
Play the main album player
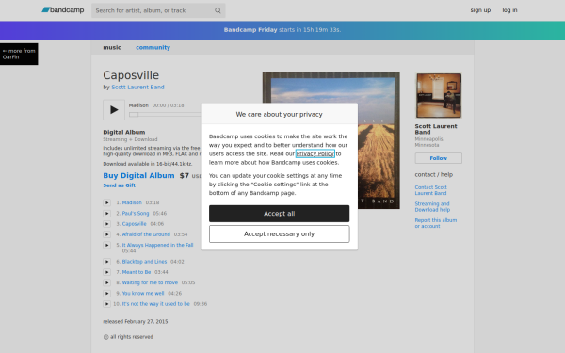tap(114, 109)
